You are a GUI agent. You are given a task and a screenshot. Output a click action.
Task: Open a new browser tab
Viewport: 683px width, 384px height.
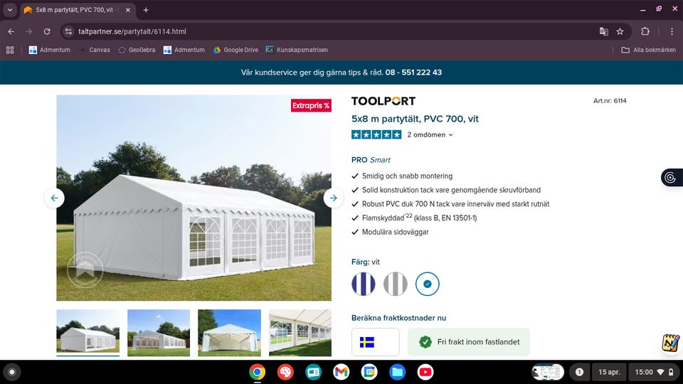(146, 9)
